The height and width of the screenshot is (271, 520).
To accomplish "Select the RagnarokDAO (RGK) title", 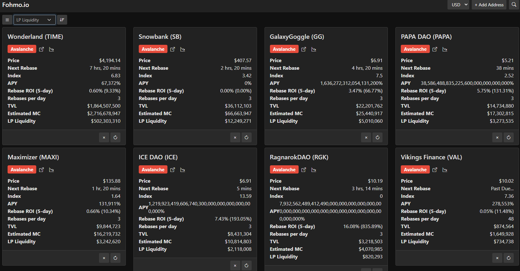I will point(299,157).
